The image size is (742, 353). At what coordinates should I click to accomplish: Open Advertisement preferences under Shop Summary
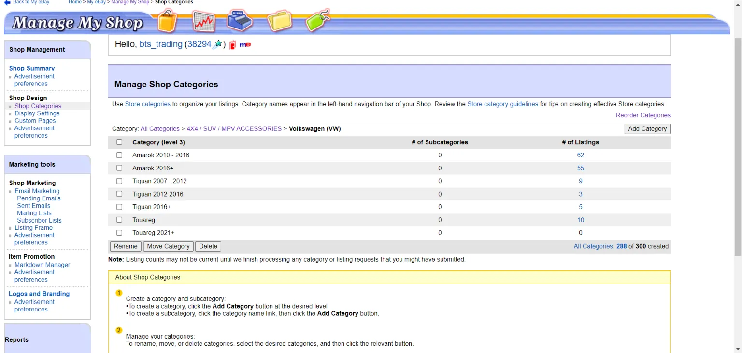click(34, 80)
